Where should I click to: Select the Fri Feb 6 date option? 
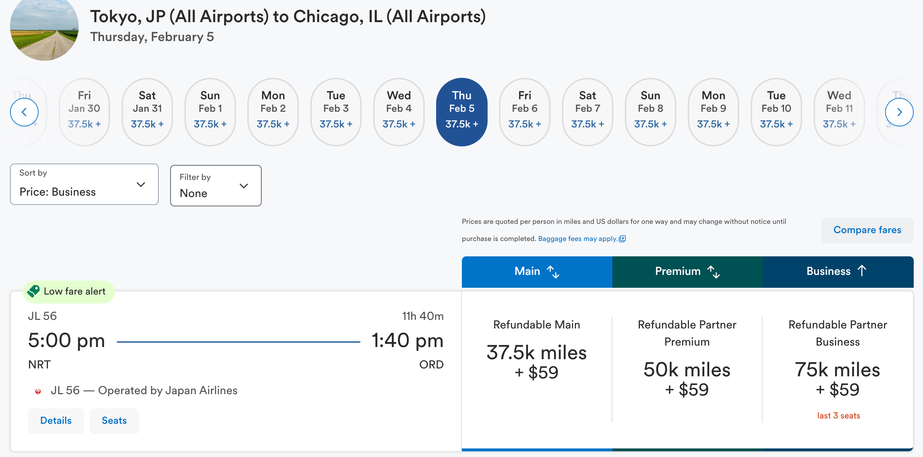click(524, 112)
